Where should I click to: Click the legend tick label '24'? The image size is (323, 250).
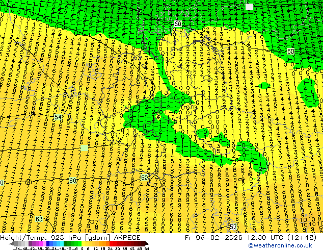(110, 248)
